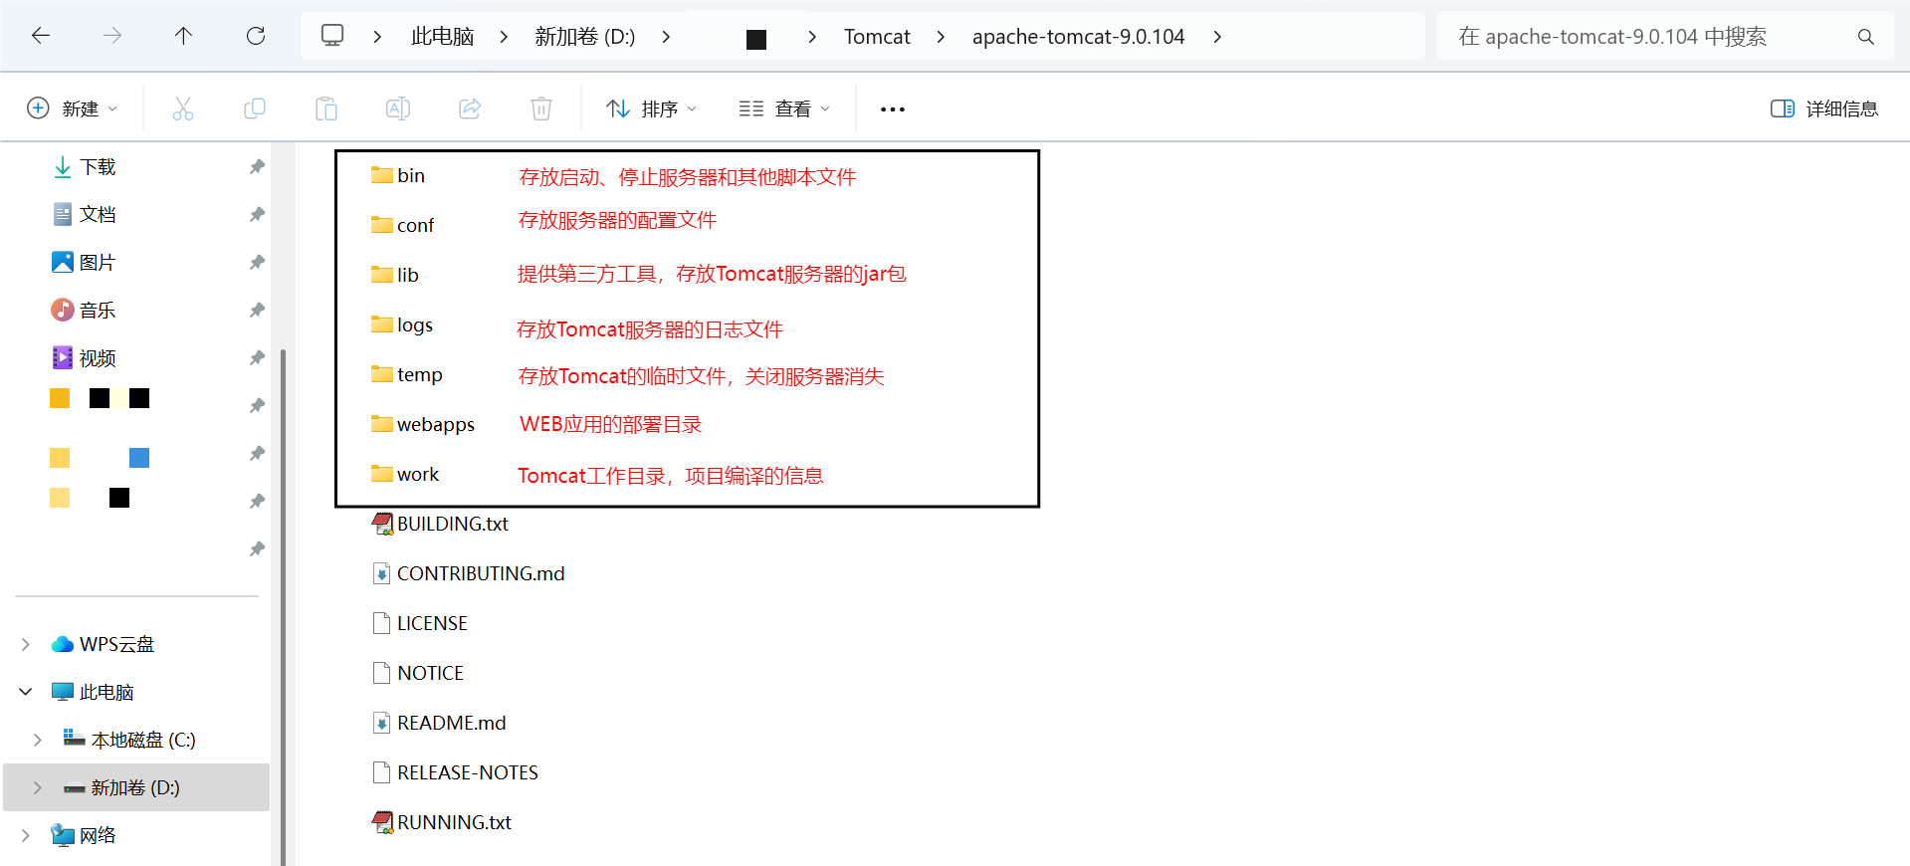Unpin 下载 using its pin icon

click(x=257, y=167)
